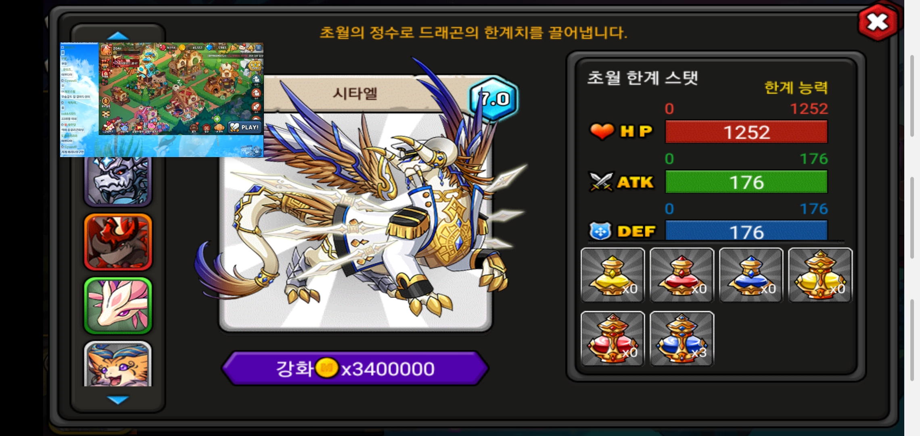Choose the gray skull dragon portrait
Viewport: 920px width, 436px height.
tap(118, 181)
